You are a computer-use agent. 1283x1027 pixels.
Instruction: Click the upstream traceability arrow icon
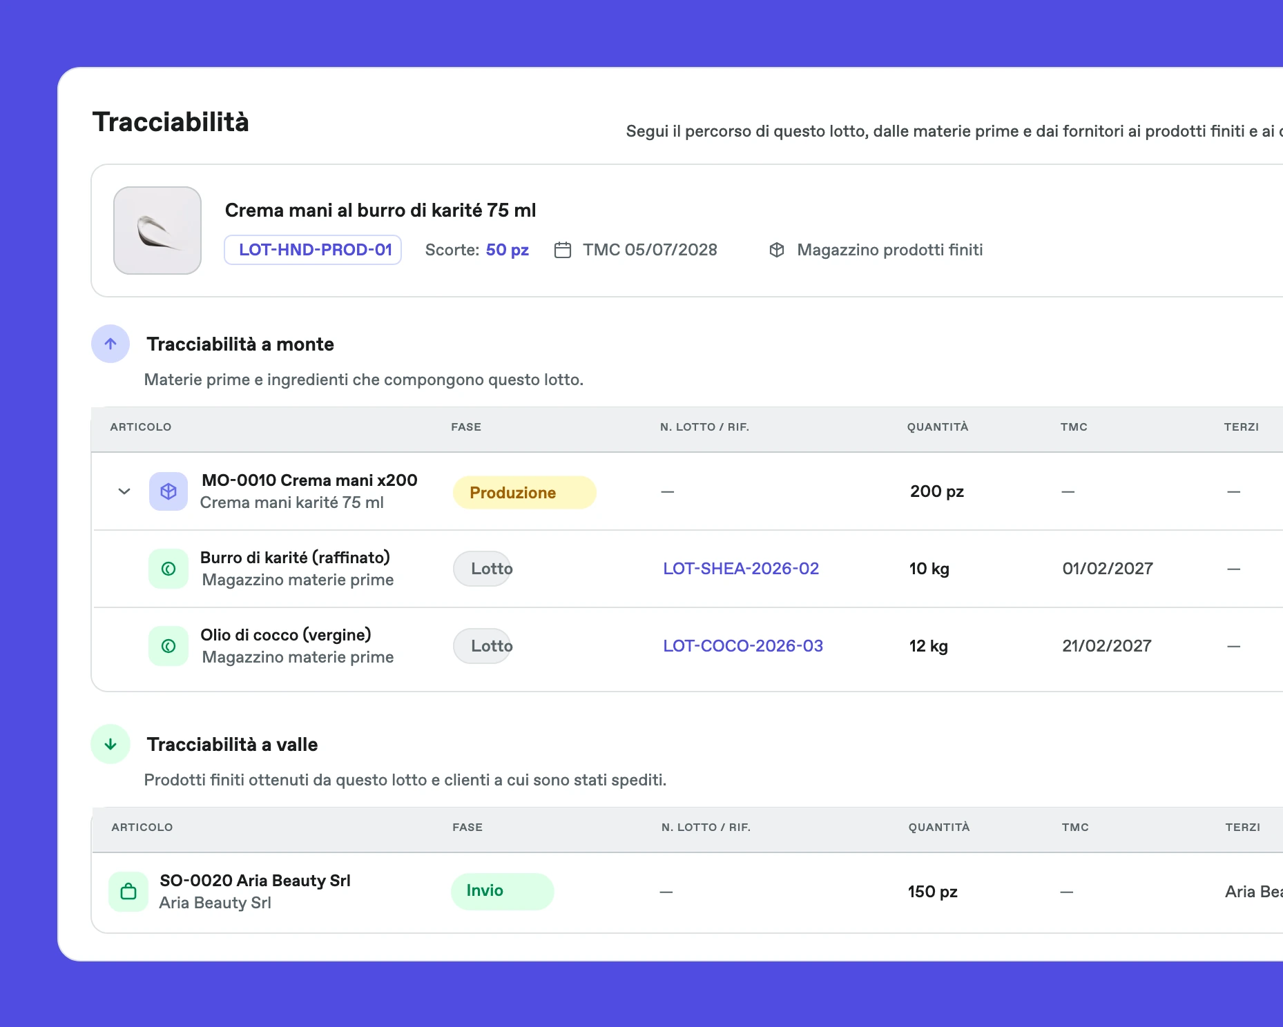(x=110, y=344)
